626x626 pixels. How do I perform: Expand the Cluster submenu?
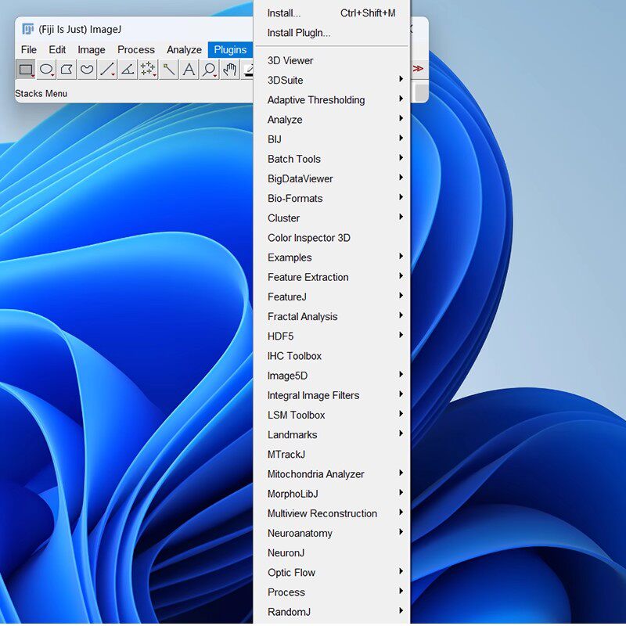pos(331,218)
